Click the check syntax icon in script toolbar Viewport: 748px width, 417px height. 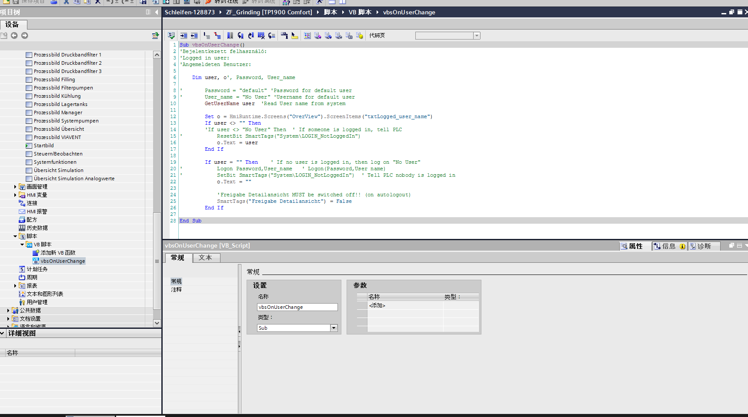(x=171, y=36)
